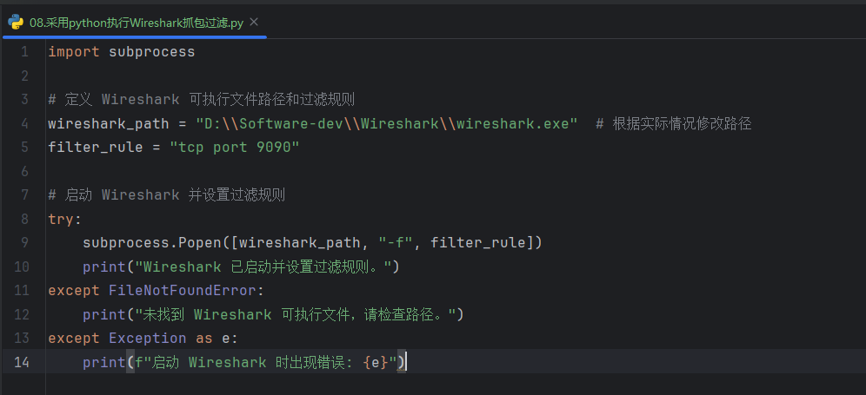The height and width of the screenshot is (395, 866).
Task: Click the f-string "启动 Wireshark 时出现错误: {e}"
Action: 265,363
